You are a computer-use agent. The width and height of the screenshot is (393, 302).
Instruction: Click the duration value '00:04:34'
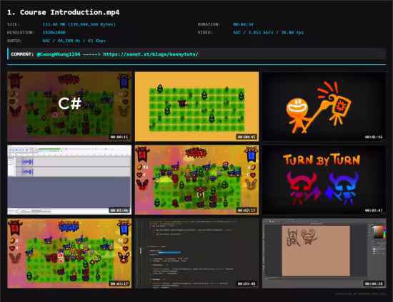click(243, 24)
